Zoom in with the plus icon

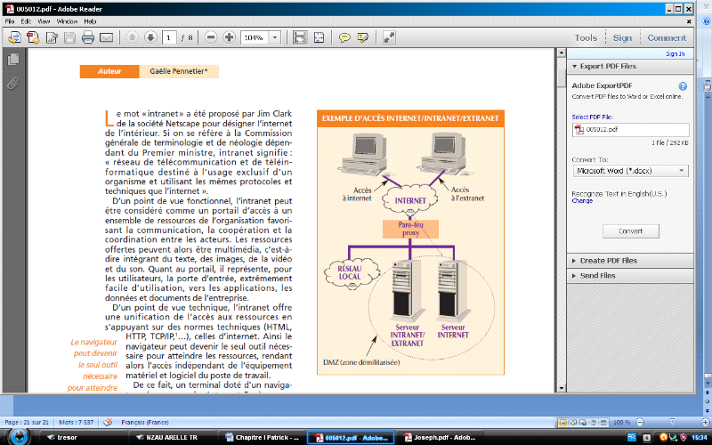pos(230,37)
